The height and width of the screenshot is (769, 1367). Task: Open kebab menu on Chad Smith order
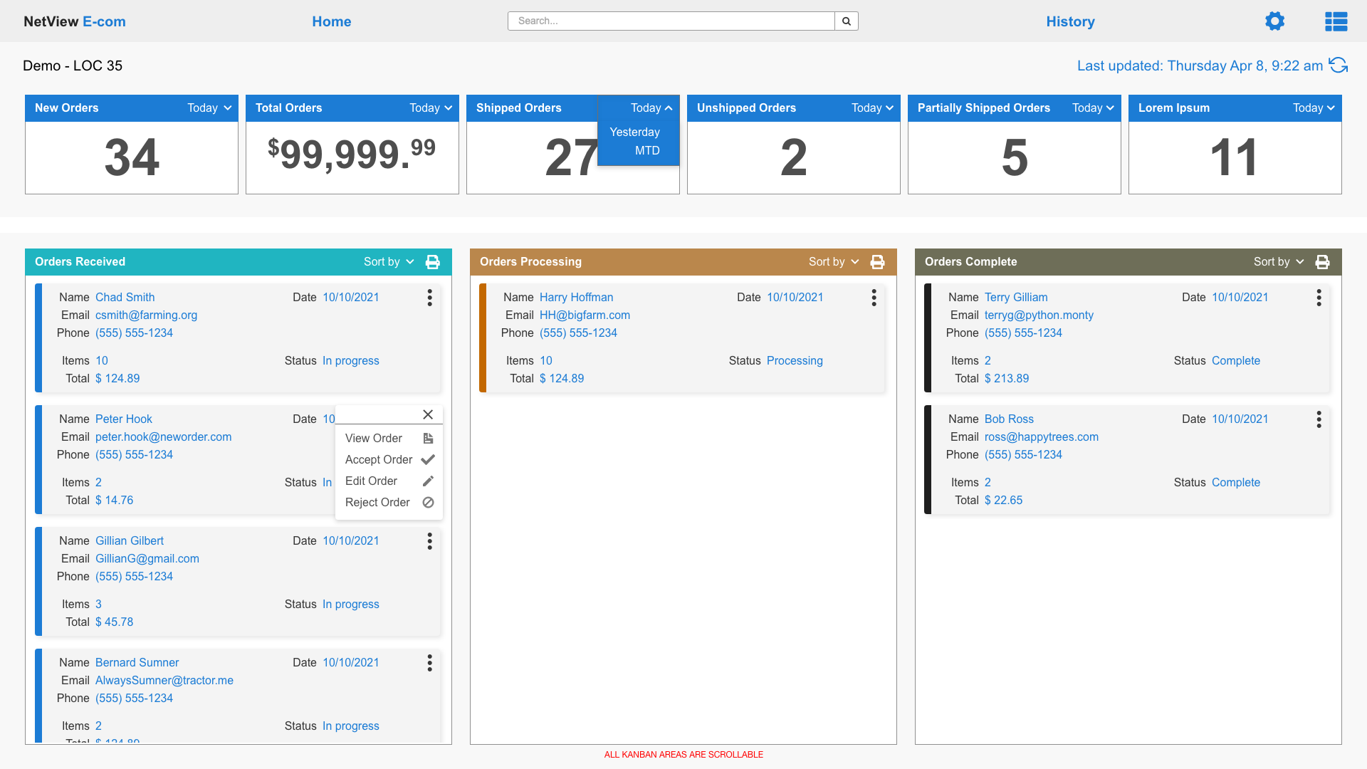click(429, 298)
